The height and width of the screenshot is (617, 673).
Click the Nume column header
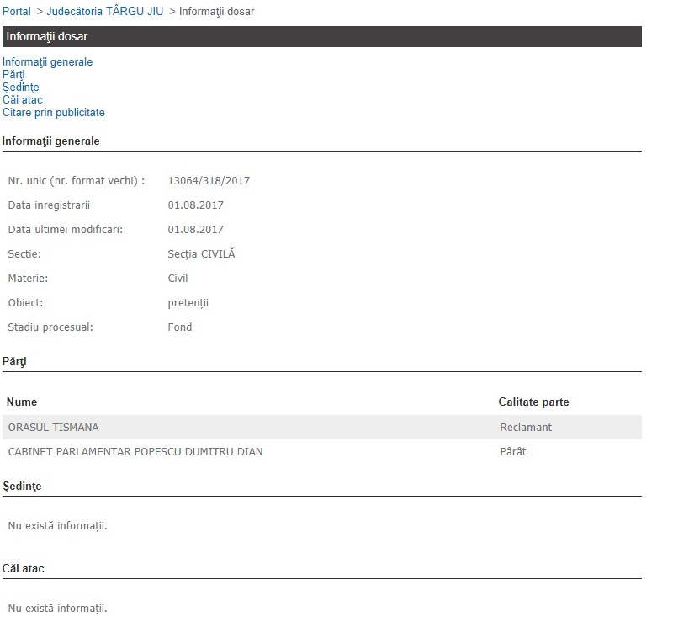click(x=22, y=402)
